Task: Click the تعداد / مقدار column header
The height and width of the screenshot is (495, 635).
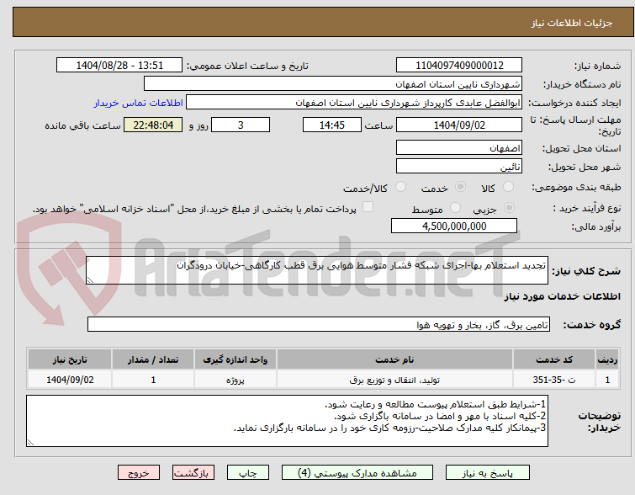Action: (153, 359)
